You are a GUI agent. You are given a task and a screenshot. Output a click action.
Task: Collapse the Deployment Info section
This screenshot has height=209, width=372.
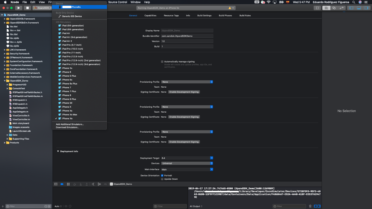pyautogui.click(x=58, y=151)
